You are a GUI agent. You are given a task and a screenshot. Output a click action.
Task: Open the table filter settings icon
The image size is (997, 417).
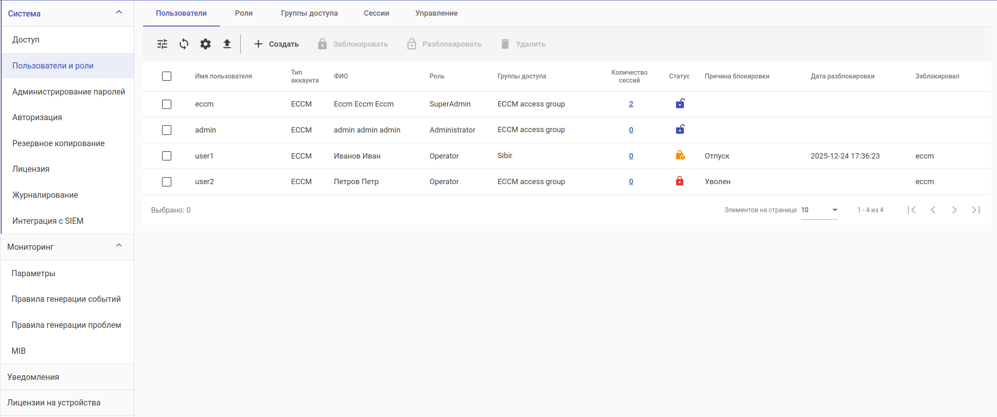162,44
